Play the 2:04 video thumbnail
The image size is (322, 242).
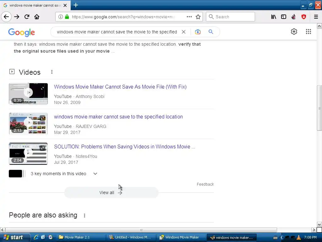pyautogui.click(x=28, y=154)
